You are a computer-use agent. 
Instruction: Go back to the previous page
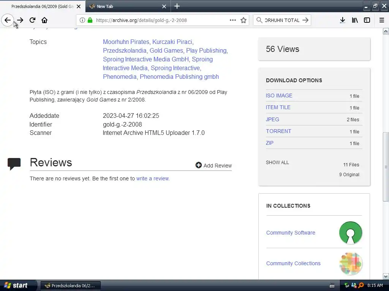coord(8,20)
